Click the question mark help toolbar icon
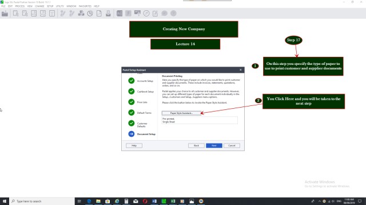Viewport: 366px width, 205px height. 173,14
